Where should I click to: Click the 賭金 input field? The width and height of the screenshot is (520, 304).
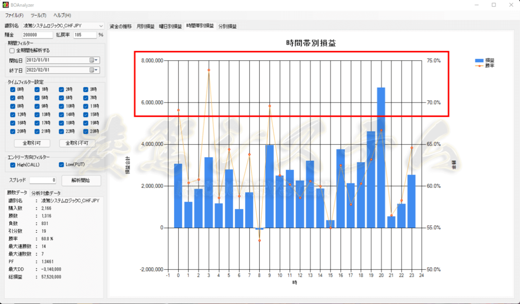point(37,35)
